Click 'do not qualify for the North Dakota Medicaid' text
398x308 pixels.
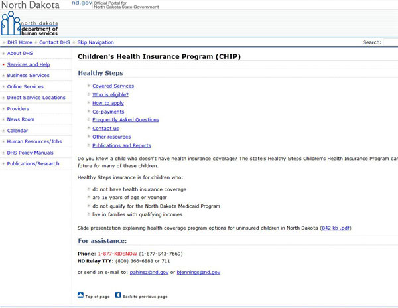(x=156, y=206)
